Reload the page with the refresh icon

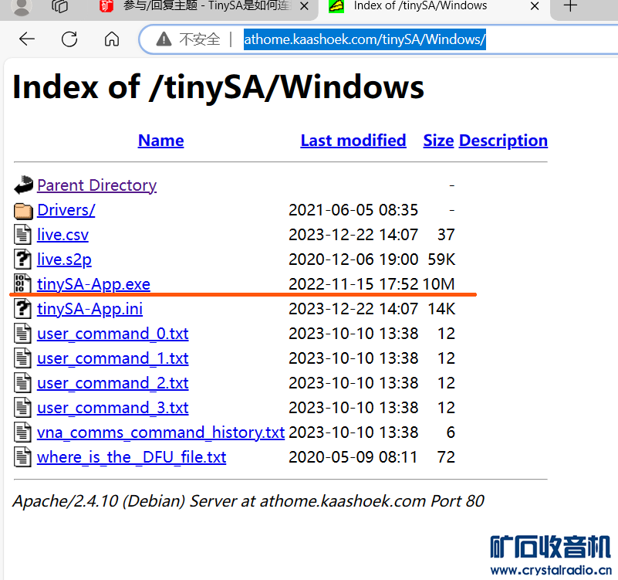click(x=69, y=39)
